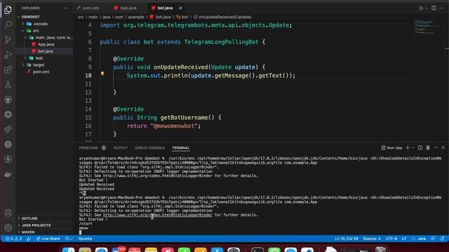
Task: Close the bottom panel
Action: 443,148
